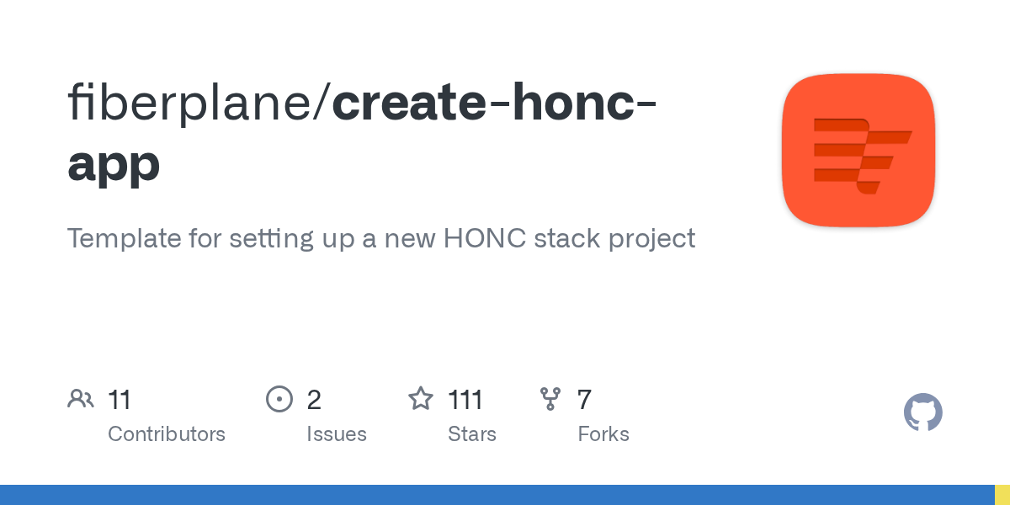Viewport: 1010px width, 505px height.
Task: Open the fiberplane owner name in title
Action: tap(194, 103)
